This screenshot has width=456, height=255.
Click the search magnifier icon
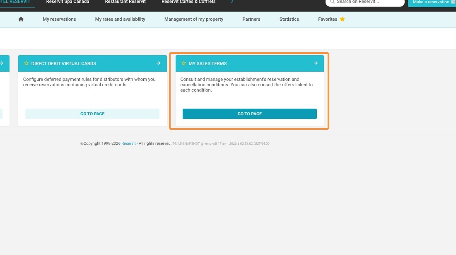tap(332, 2)
